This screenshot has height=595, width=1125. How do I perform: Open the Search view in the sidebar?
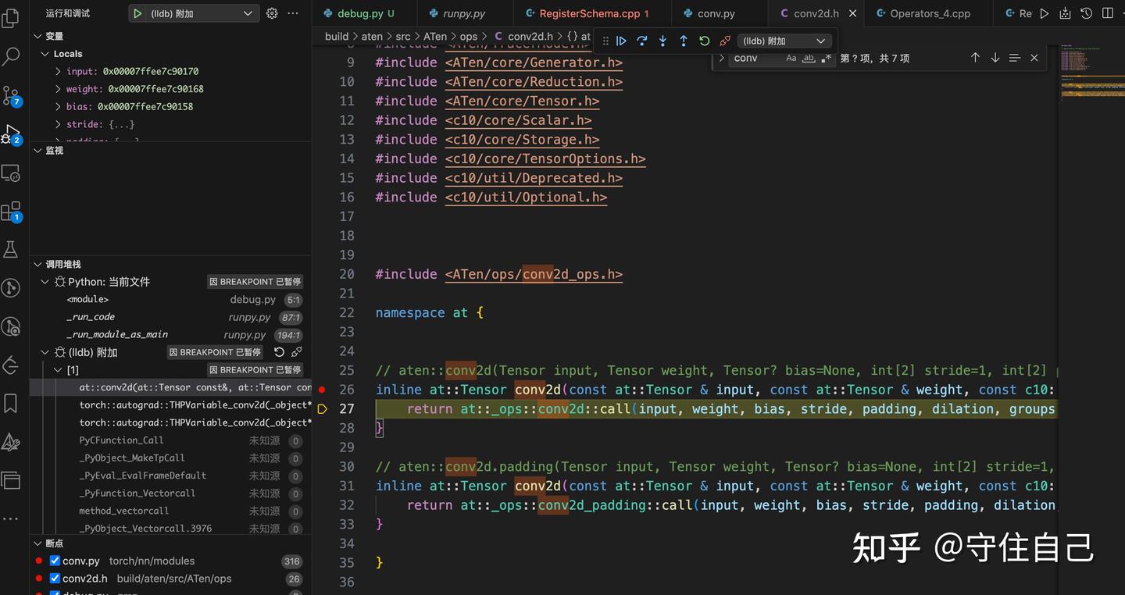tap(12, 57)
